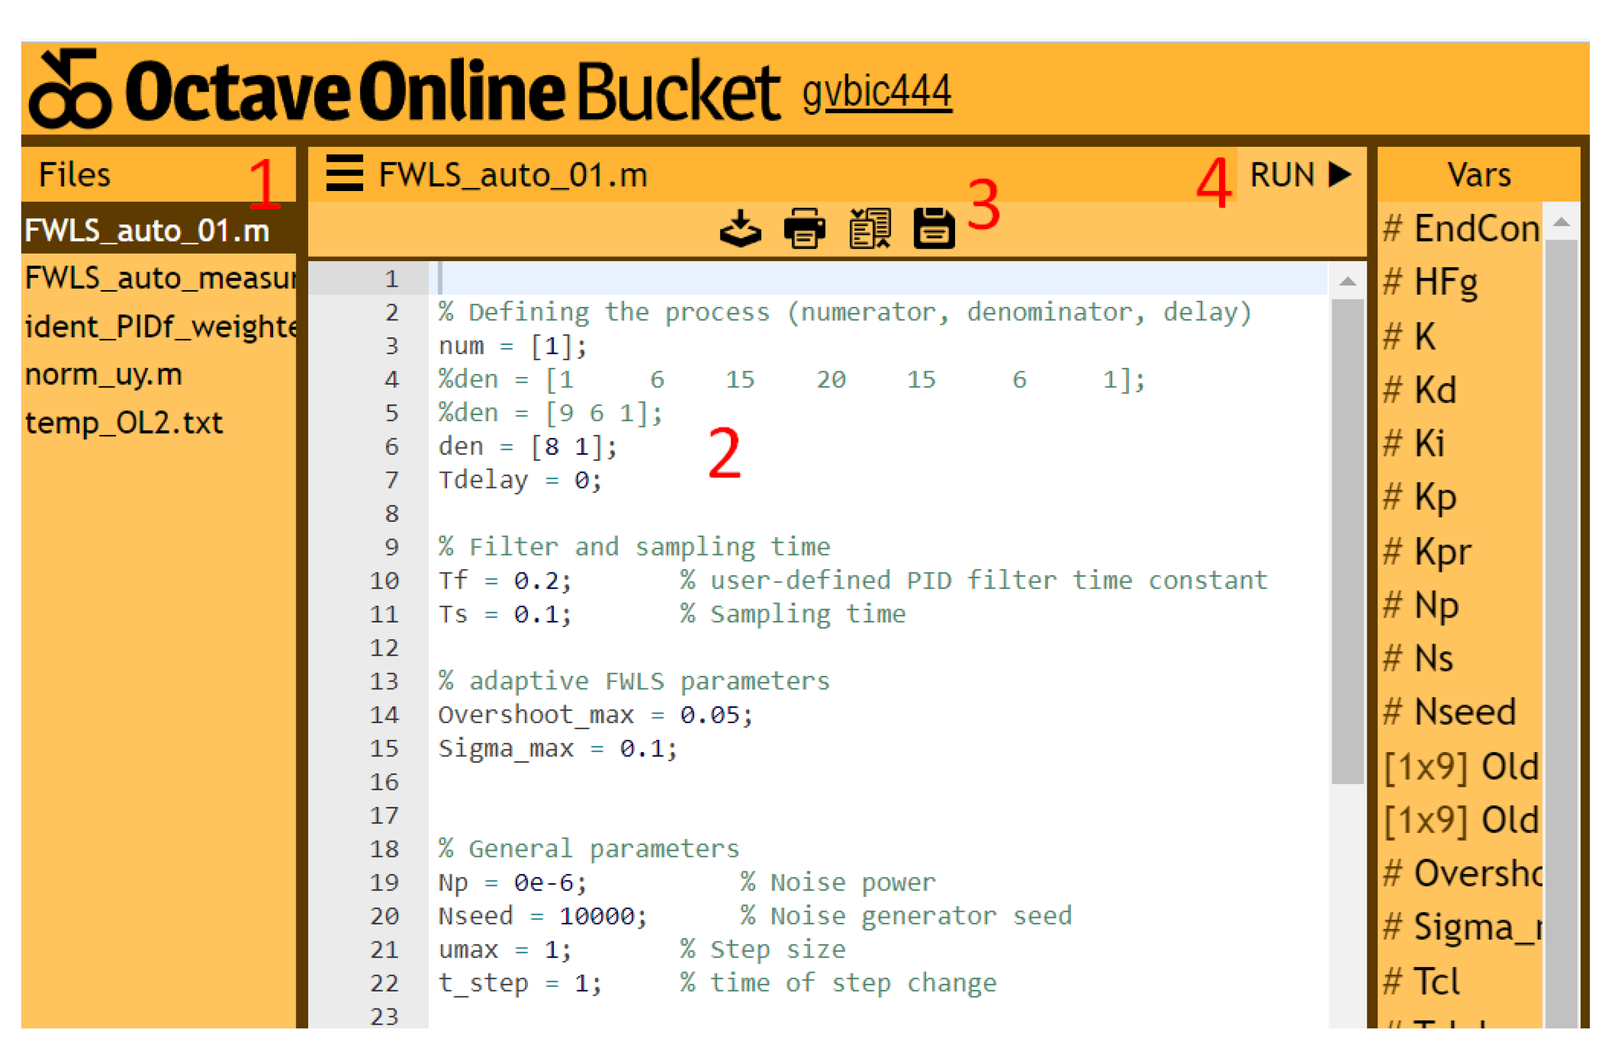Click the Files panel header
The image size is (1616, 1048).
tap(75, 175)
